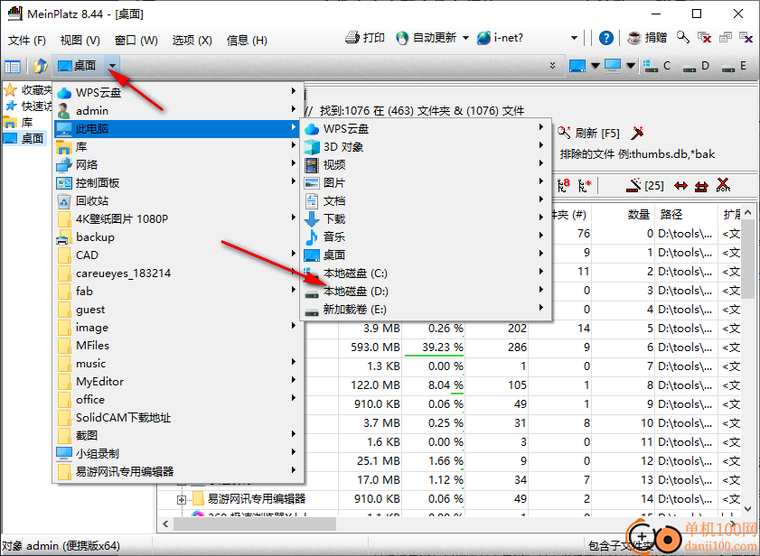Click the red X 'port' export icon
This screenshot has width=760, height=556.
pos(723,185)
